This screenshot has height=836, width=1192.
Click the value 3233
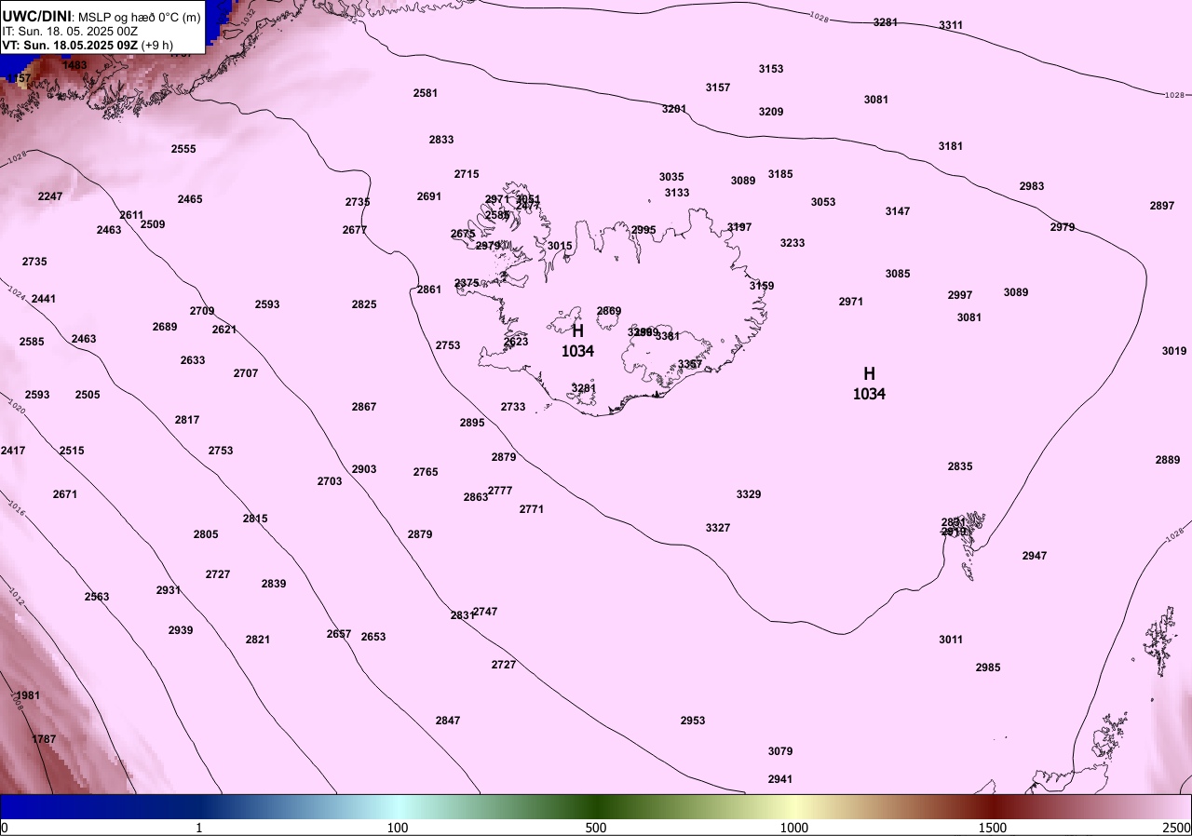pyautogui.click(x=792, y=243)
